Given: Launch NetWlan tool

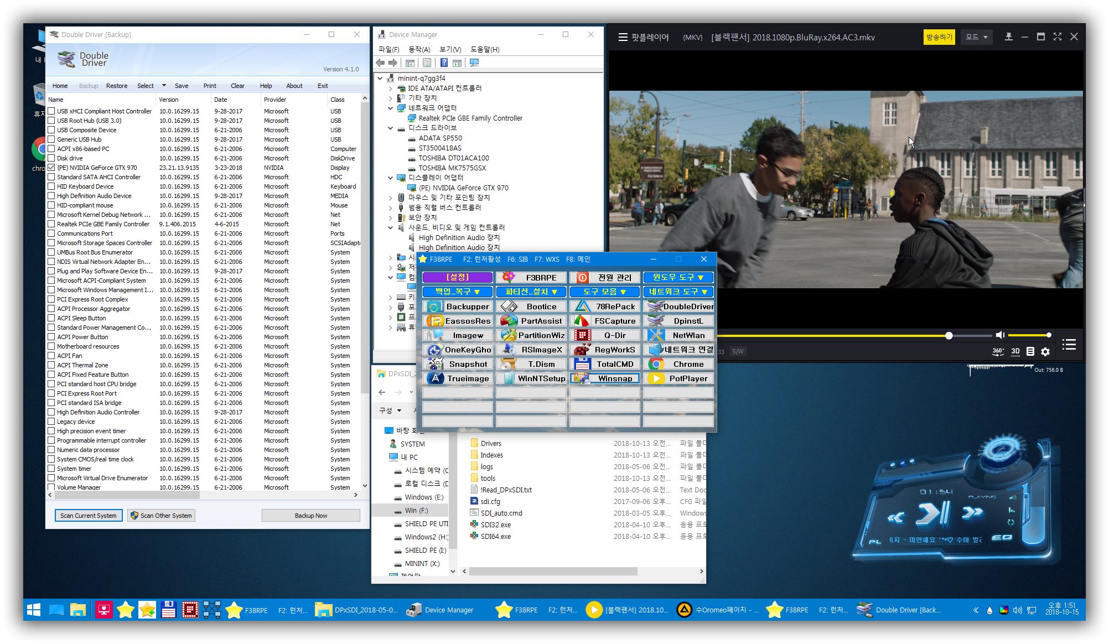Looking at the screenshot, I should point(678,335).
